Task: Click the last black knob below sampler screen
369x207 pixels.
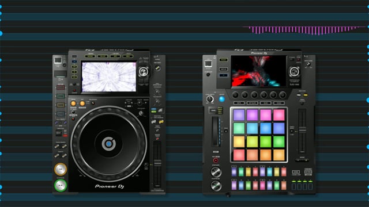Action: click(283, 95)
